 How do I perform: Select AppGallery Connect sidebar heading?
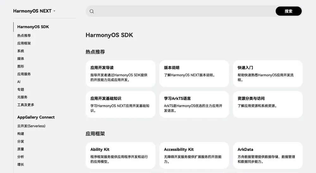pos(36,117)
